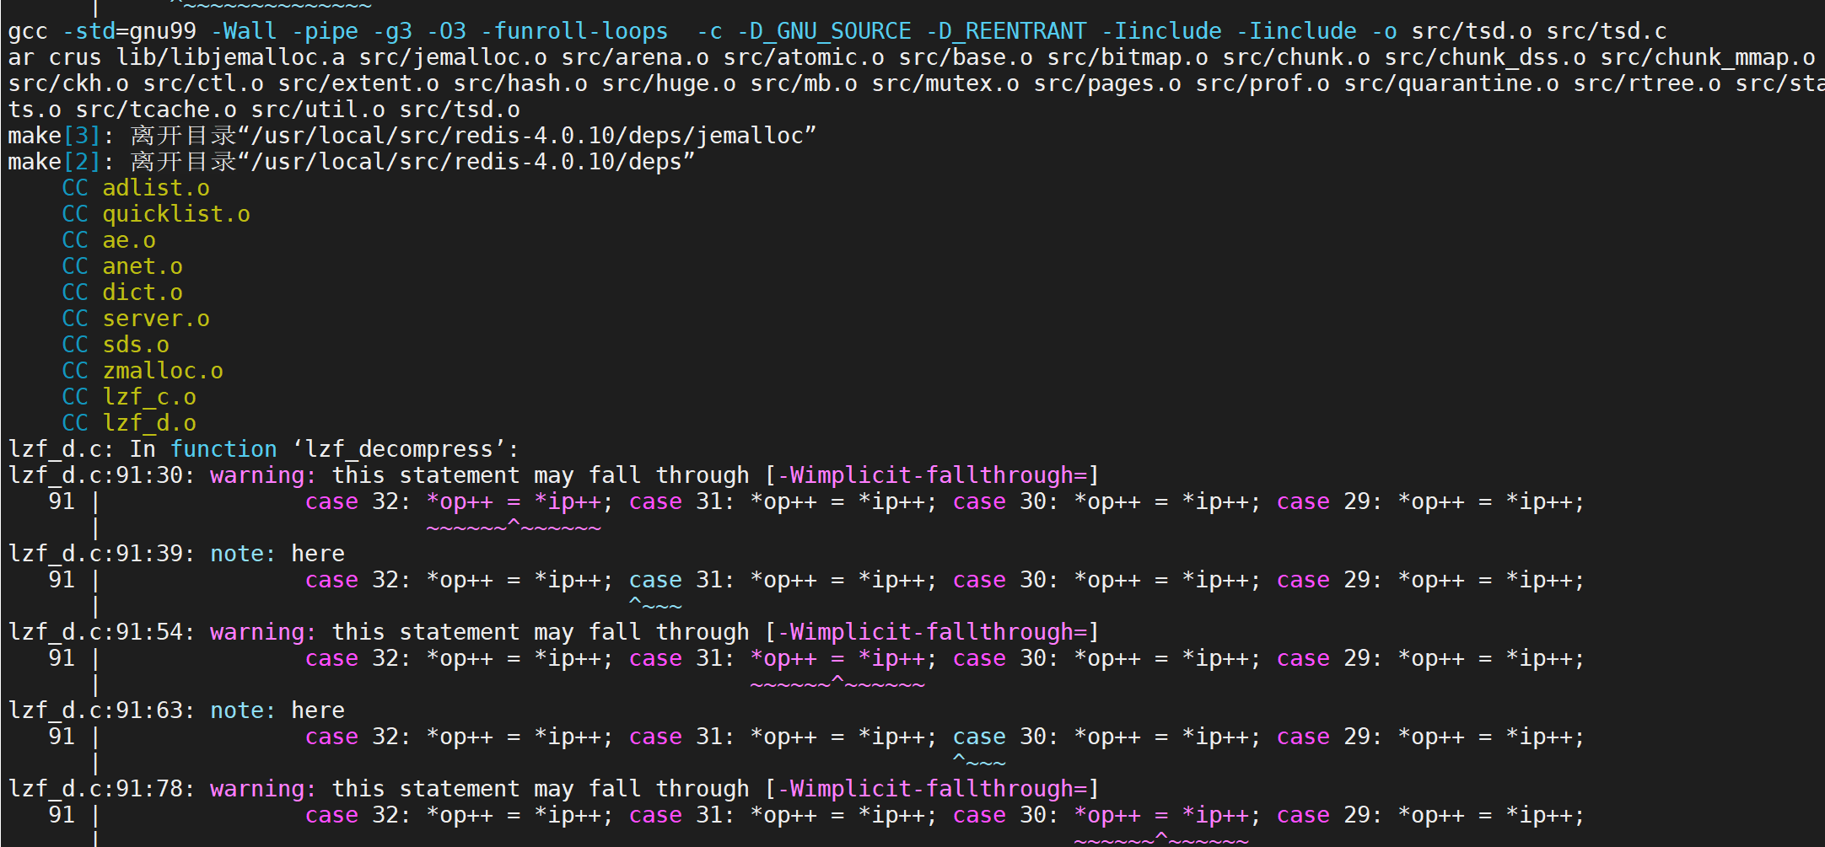Click the '-Wall' flag in the gcc command
This screenshot has width=1825, height=847.
[x=244, y=32]
